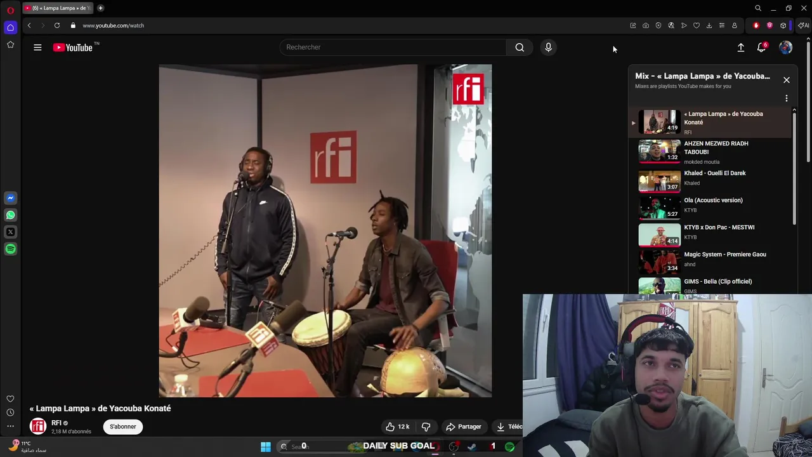Open X (Twitter) in Opera sidebar
This screenshot has width=812, height=457.
click(10, 232)
